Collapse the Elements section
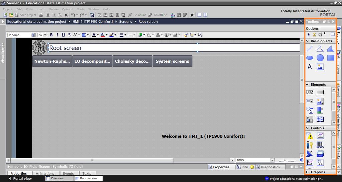 [x=307, y=84]
